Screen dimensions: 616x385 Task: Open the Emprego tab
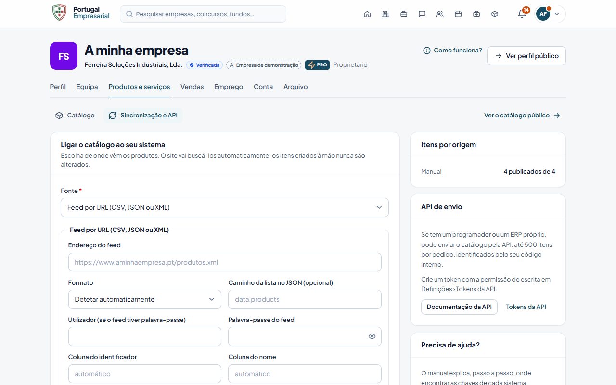tap(229, 87)
